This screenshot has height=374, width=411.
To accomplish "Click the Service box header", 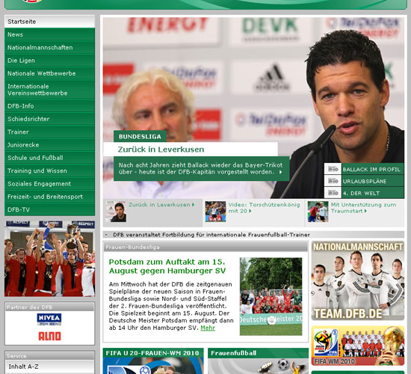I will pyautogui.click(x=49, y=355).
